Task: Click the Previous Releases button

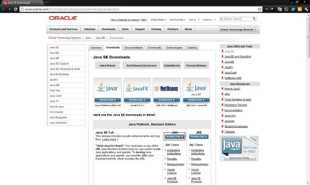Action: [x=196, y=65]
